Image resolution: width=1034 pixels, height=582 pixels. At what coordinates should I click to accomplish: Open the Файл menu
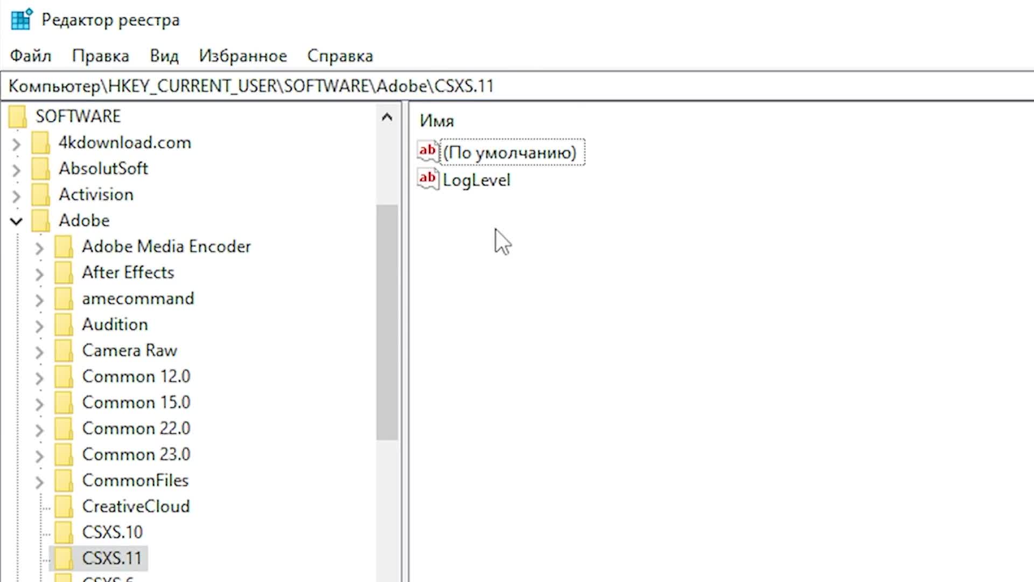(31, 56)
